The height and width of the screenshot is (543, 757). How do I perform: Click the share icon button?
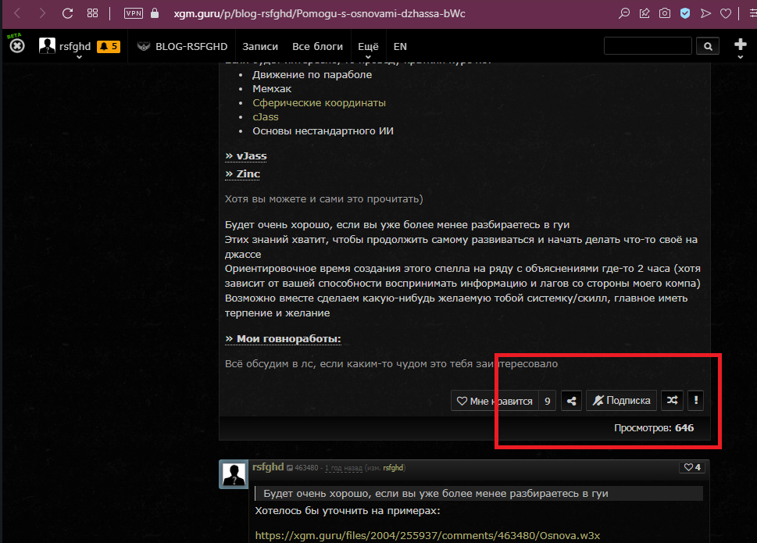pos(571,401)
